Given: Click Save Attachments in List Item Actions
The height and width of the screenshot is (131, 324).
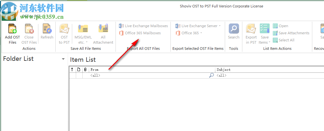Looking at the screenshot, I should click(291, 33).
